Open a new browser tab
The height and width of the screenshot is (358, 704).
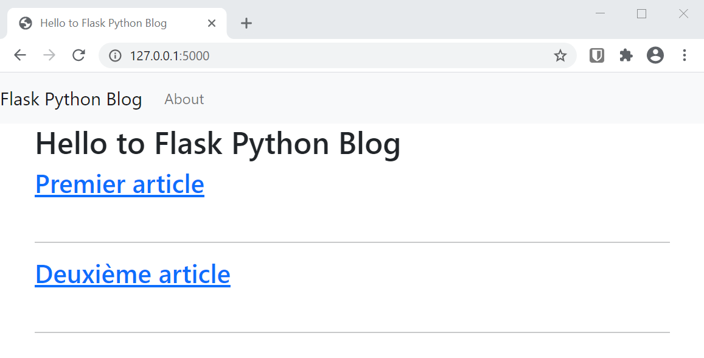coord(246,23)
